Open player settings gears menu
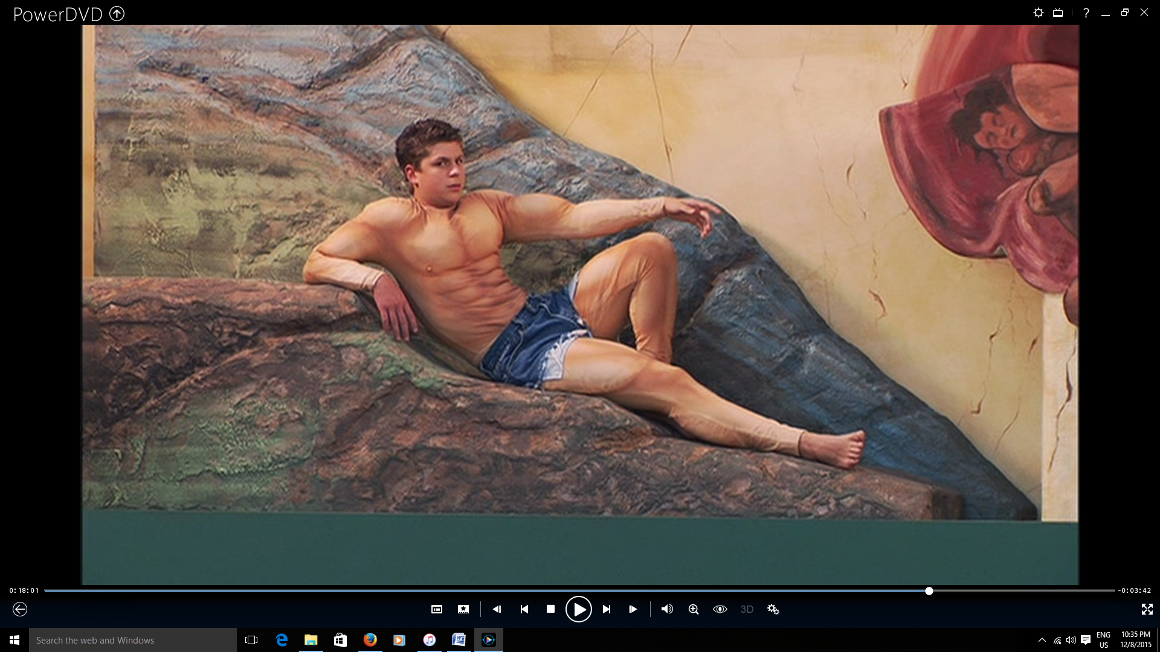This screenshot has height=652, width=1160. coord(773,609)
